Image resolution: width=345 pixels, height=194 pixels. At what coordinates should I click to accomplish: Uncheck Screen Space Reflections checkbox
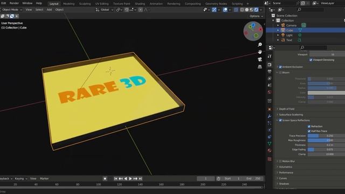click(280, 120)
